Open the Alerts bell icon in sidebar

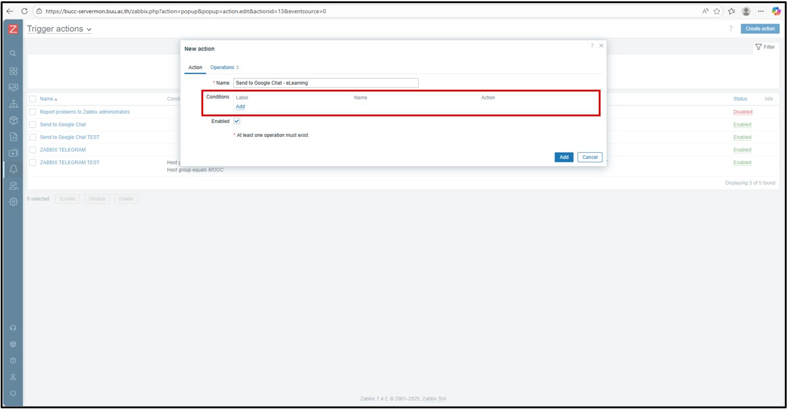coord(13,168)
